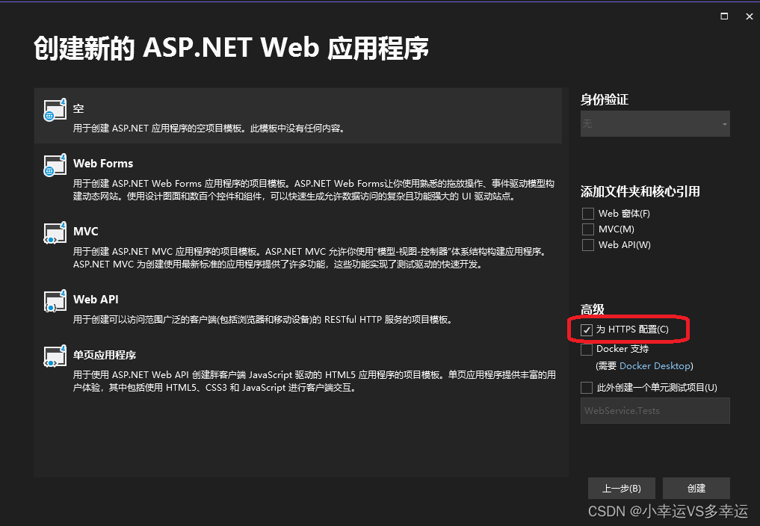This screenshot has height=526, width=760.
Task: Select the 单页应用程序 template title
Action: pyautogui.click(x=105, y=355)
